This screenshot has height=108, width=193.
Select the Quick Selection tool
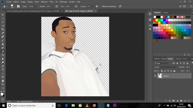click(3, 26)
